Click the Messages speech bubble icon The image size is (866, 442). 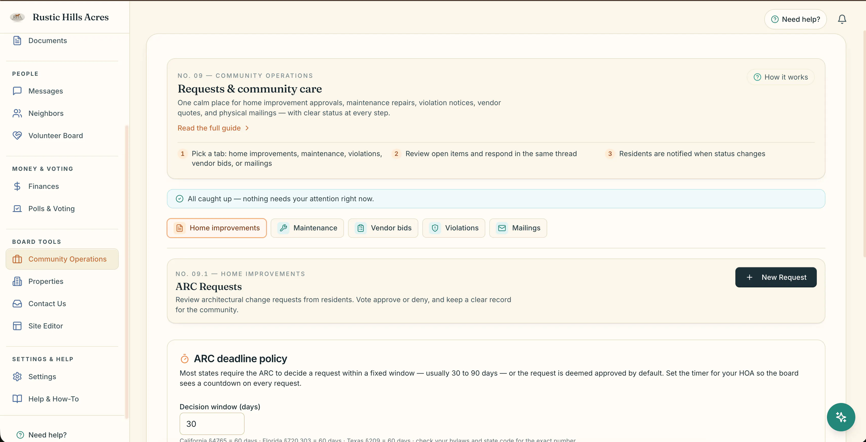coord(17,91)
